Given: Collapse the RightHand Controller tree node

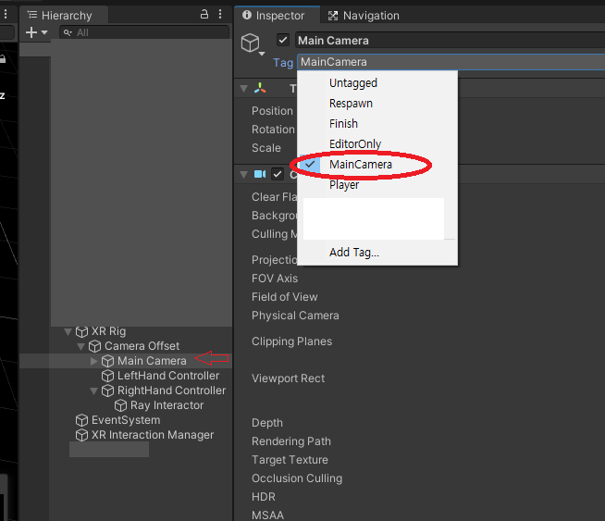Looking at the screenshot, I should (x=94, y=391).
